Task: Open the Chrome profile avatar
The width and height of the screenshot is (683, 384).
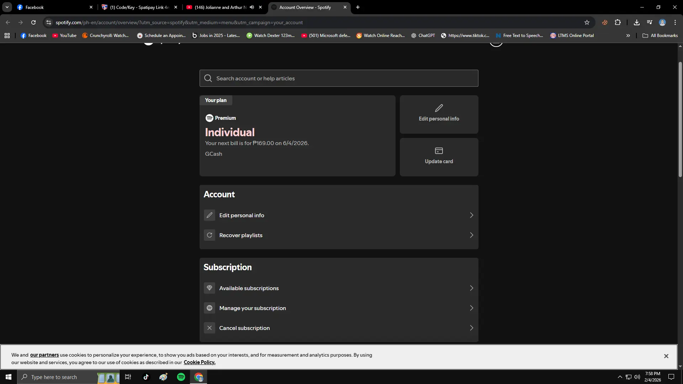Action: (x=662, y=22)
